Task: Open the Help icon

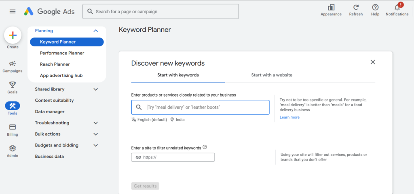Action: tap(375, 7)
